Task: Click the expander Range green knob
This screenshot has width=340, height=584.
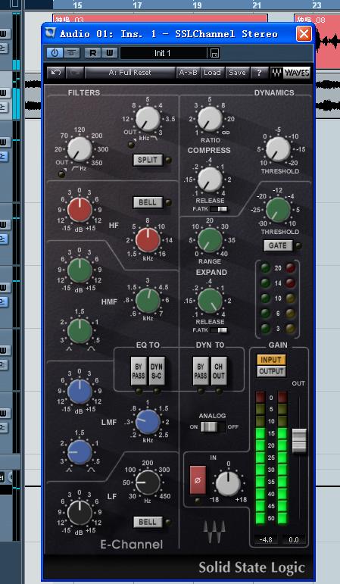Action: [x=210, y=240]
